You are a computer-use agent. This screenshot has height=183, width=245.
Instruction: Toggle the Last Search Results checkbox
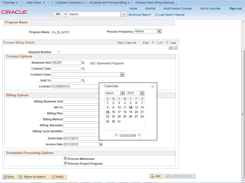(156, 14)
